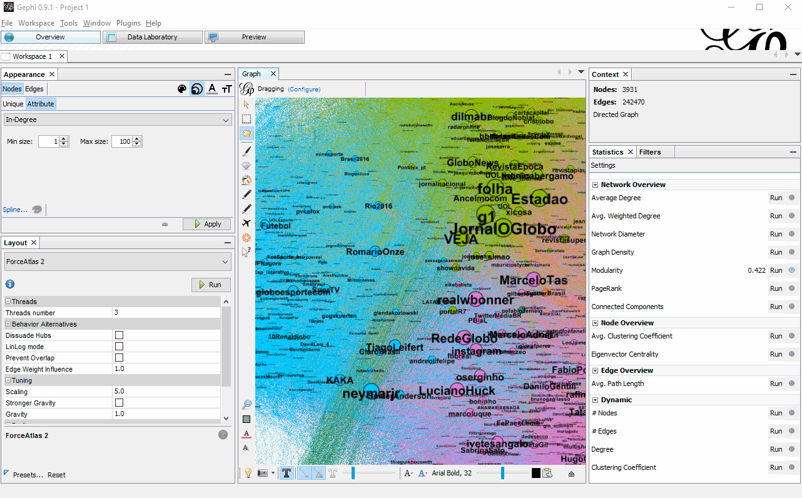Click the ForceAtlas 2 info icon

(10, 284)
